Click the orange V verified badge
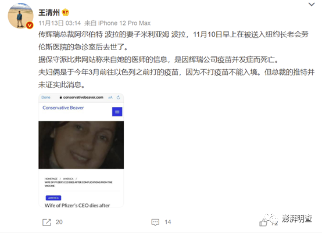 tap(30, 25)
